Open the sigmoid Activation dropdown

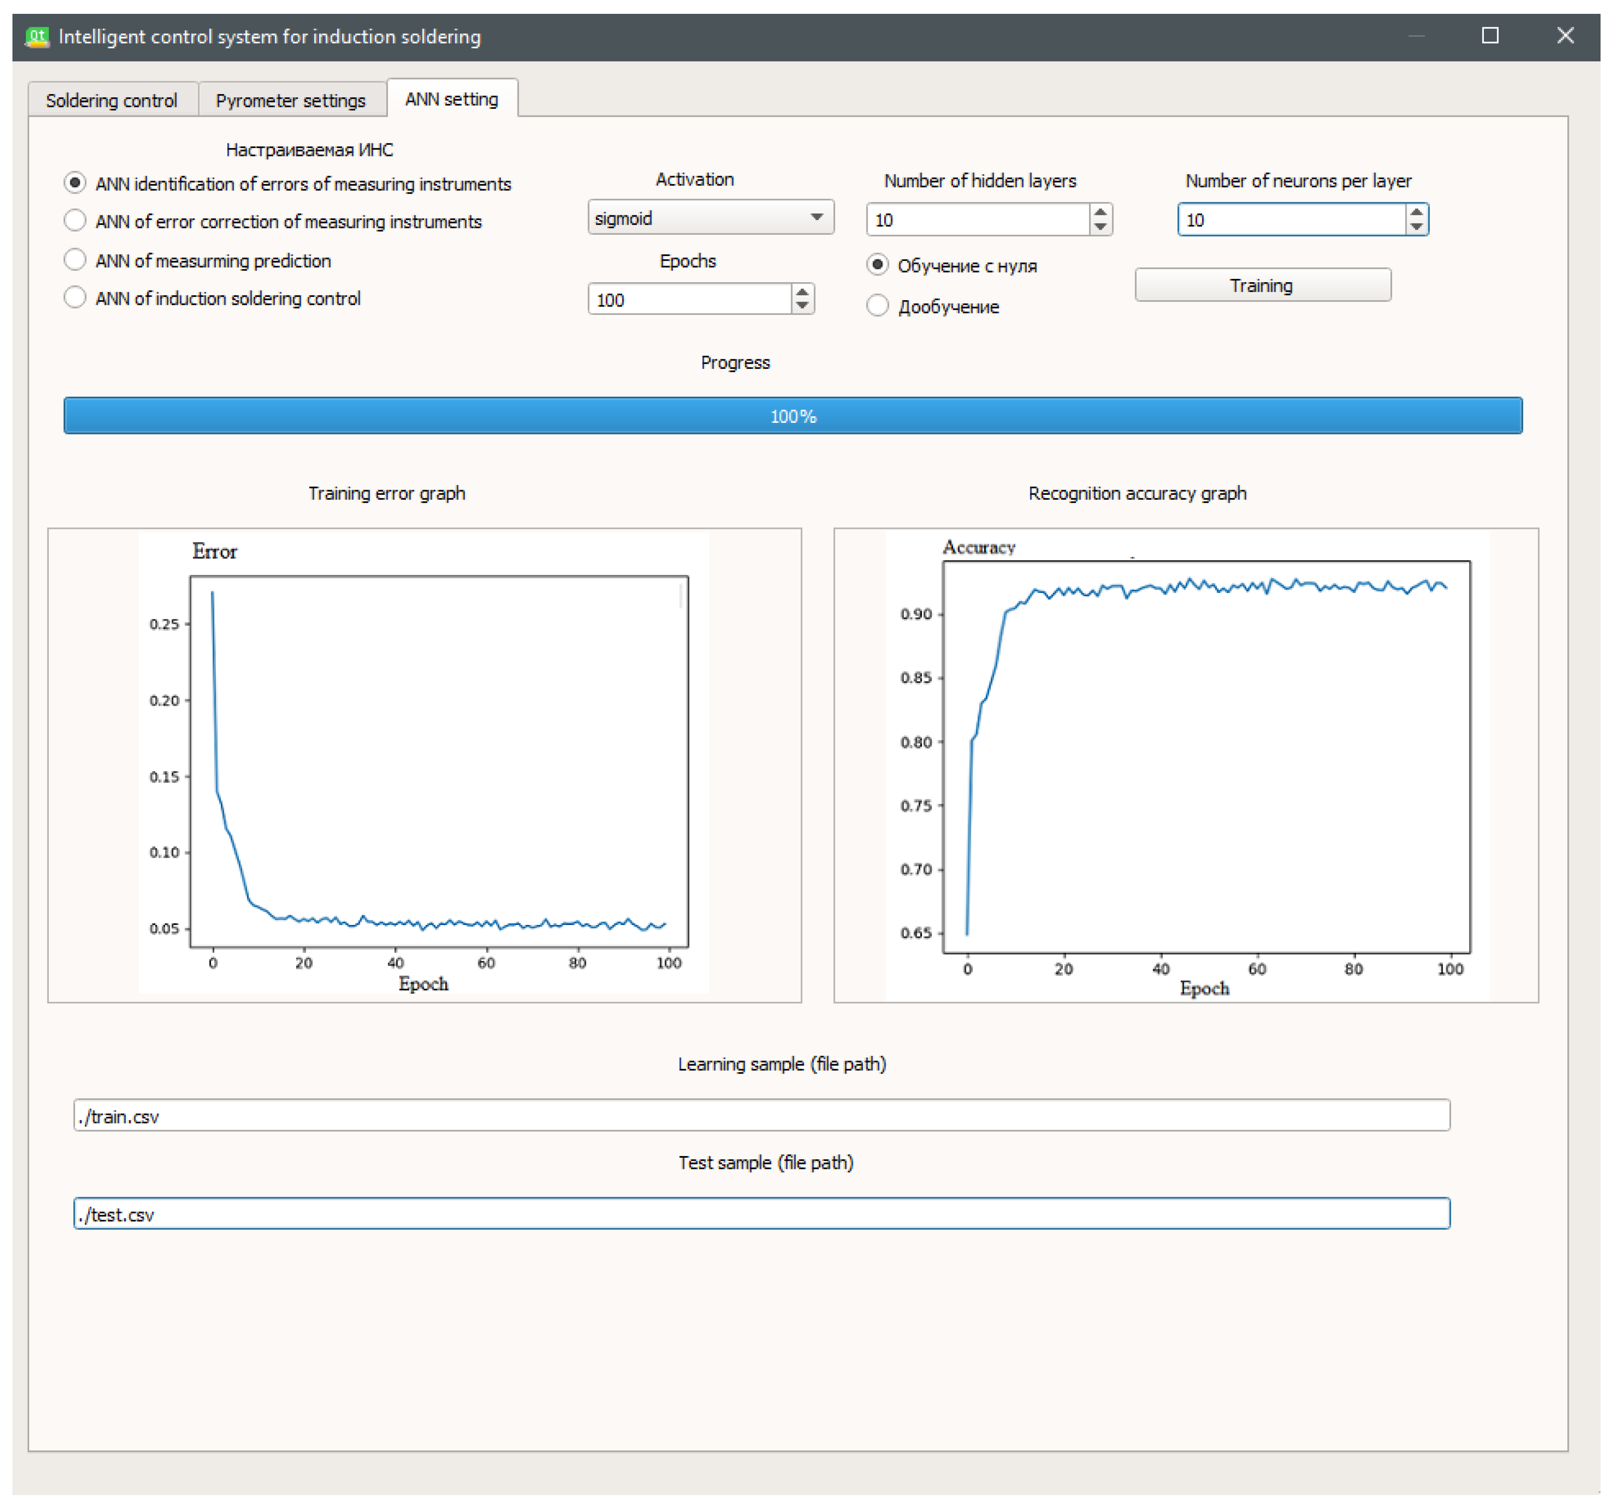(x=710, y=217)
